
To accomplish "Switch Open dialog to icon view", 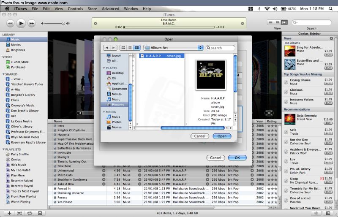I will coord(123,48).
